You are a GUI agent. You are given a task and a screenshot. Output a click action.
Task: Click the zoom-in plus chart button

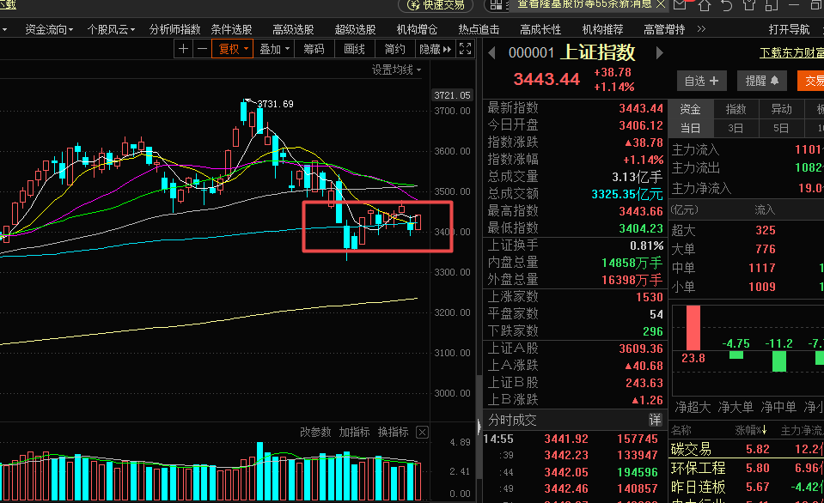click(183, 49)
